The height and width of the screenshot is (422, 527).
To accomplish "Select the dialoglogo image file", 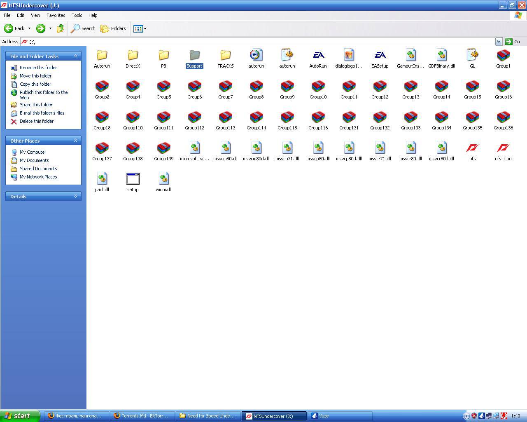I will (349, 59).
